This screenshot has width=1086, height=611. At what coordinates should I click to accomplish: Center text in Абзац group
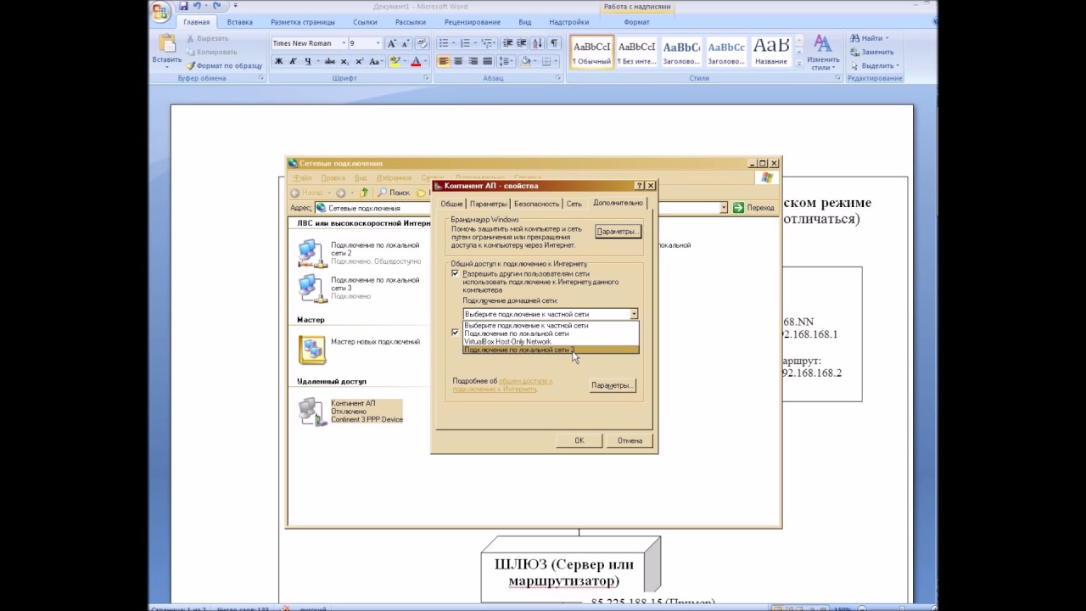tap(458, 61)
